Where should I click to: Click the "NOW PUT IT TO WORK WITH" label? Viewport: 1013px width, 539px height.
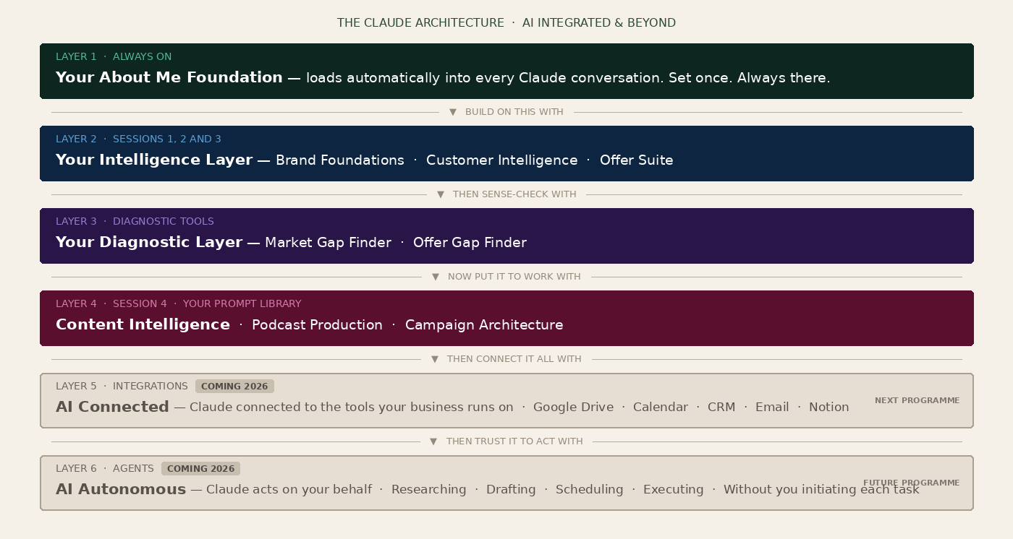pos(514,277)
